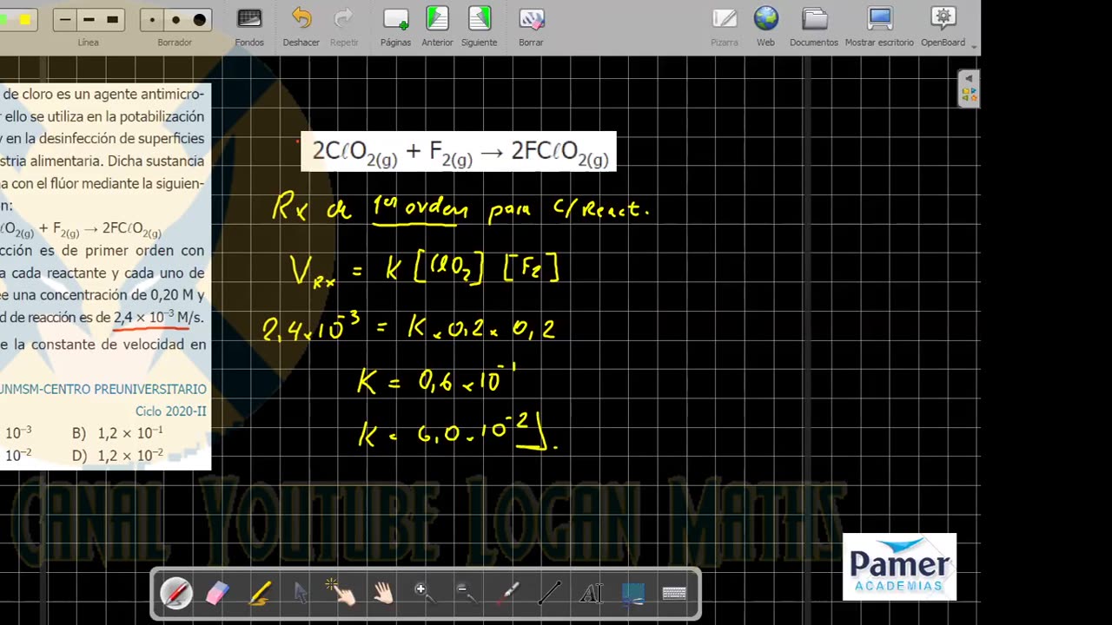Image resolution: width=1112 pixels, height=625 pixels.
Task: Click the Repetir redo button
Action: point(344,26)
